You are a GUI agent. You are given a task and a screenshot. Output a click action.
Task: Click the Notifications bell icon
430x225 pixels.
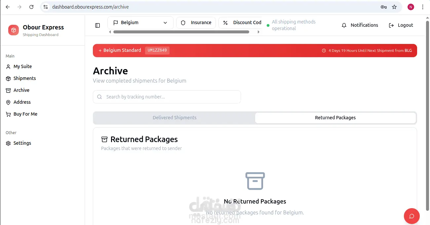point(344,25)
